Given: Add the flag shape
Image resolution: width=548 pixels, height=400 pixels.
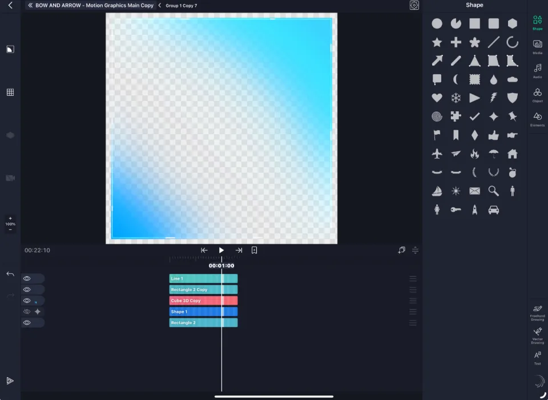Looking at the screenshot, I should 437,135.
